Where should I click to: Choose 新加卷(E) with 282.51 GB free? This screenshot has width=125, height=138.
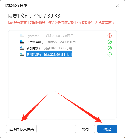(49, 48)
